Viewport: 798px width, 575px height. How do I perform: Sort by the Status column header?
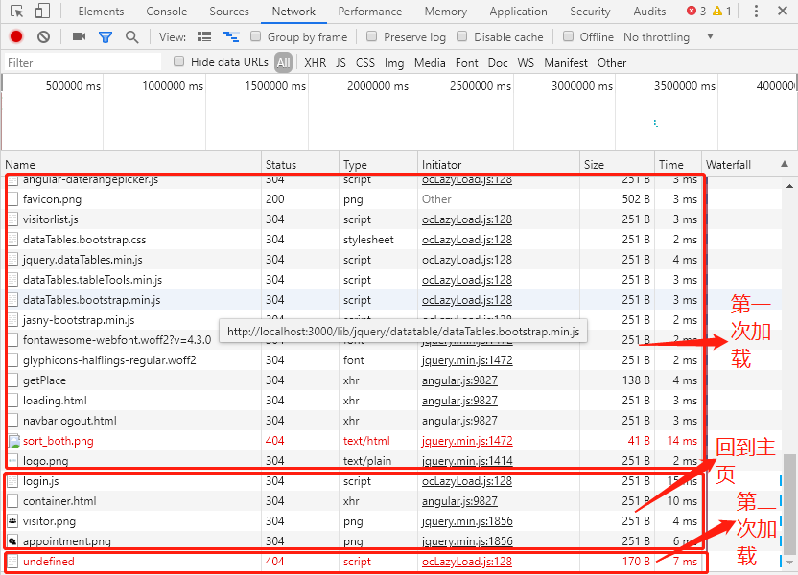click(x=300, y=164)
